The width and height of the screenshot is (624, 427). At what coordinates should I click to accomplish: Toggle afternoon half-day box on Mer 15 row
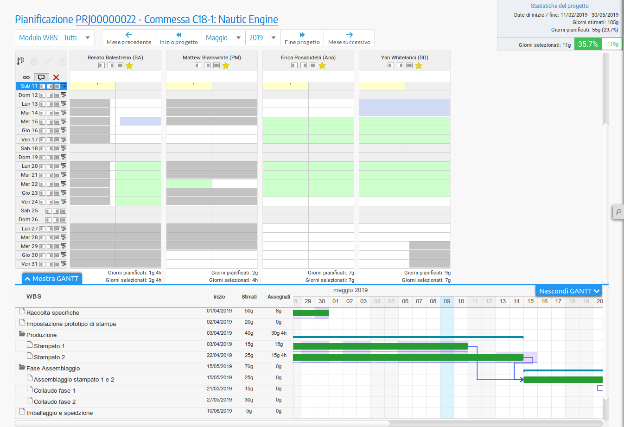(50, 122)
